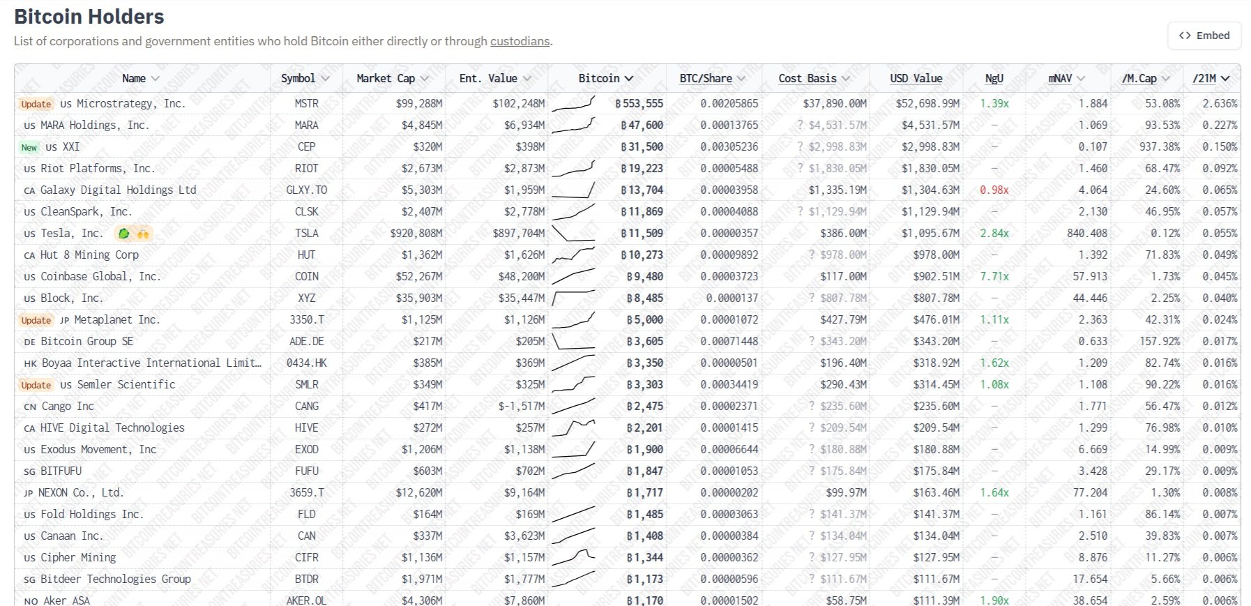Open Tesla sparkline chart
The height and width of the screenshot is (606, 1251).
[x=573, y=233]
